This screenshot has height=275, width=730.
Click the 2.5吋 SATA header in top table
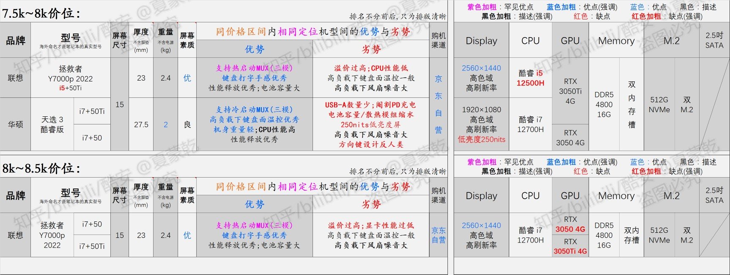(x=714, y=40)
